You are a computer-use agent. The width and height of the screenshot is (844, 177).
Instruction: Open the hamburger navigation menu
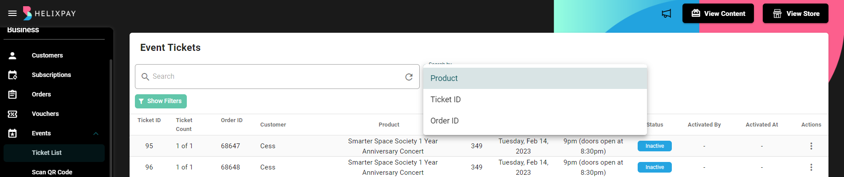click(12, 13)
